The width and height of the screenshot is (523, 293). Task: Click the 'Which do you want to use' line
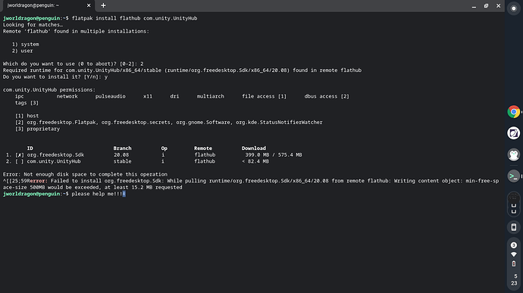click(x=73, y=64)
